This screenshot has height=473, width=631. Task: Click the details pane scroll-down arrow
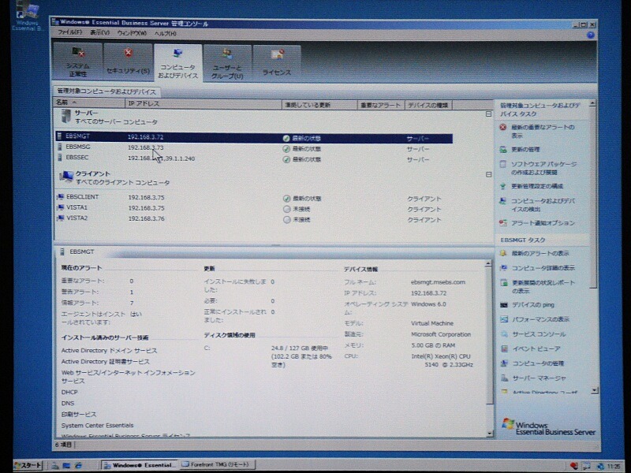click(489, 434)
